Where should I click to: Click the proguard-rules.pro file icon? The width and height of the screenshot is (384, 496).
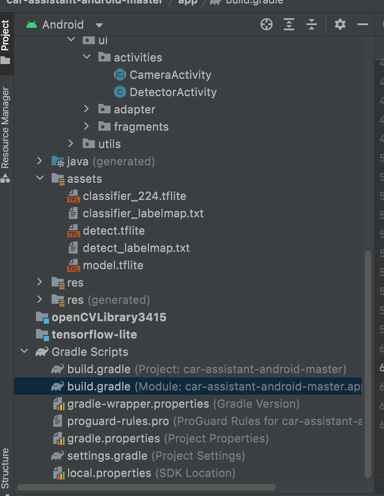click(x=58, y=421)
